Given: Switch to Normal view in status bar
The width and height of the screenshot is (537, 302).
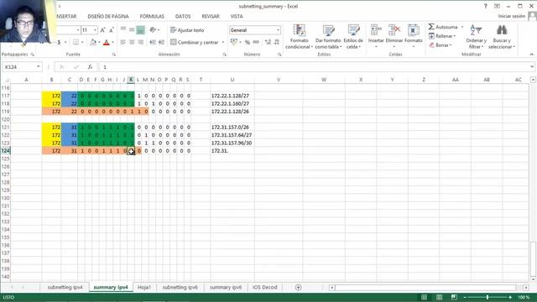Looking at the screenshot, I should tap(424, 297).
